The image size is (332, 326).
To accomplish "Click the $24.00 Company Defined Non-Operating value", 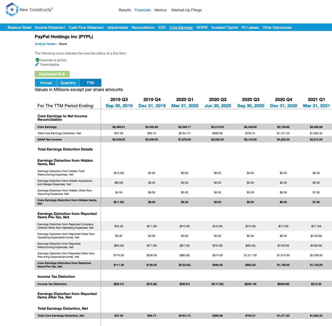I will [119, 226].
